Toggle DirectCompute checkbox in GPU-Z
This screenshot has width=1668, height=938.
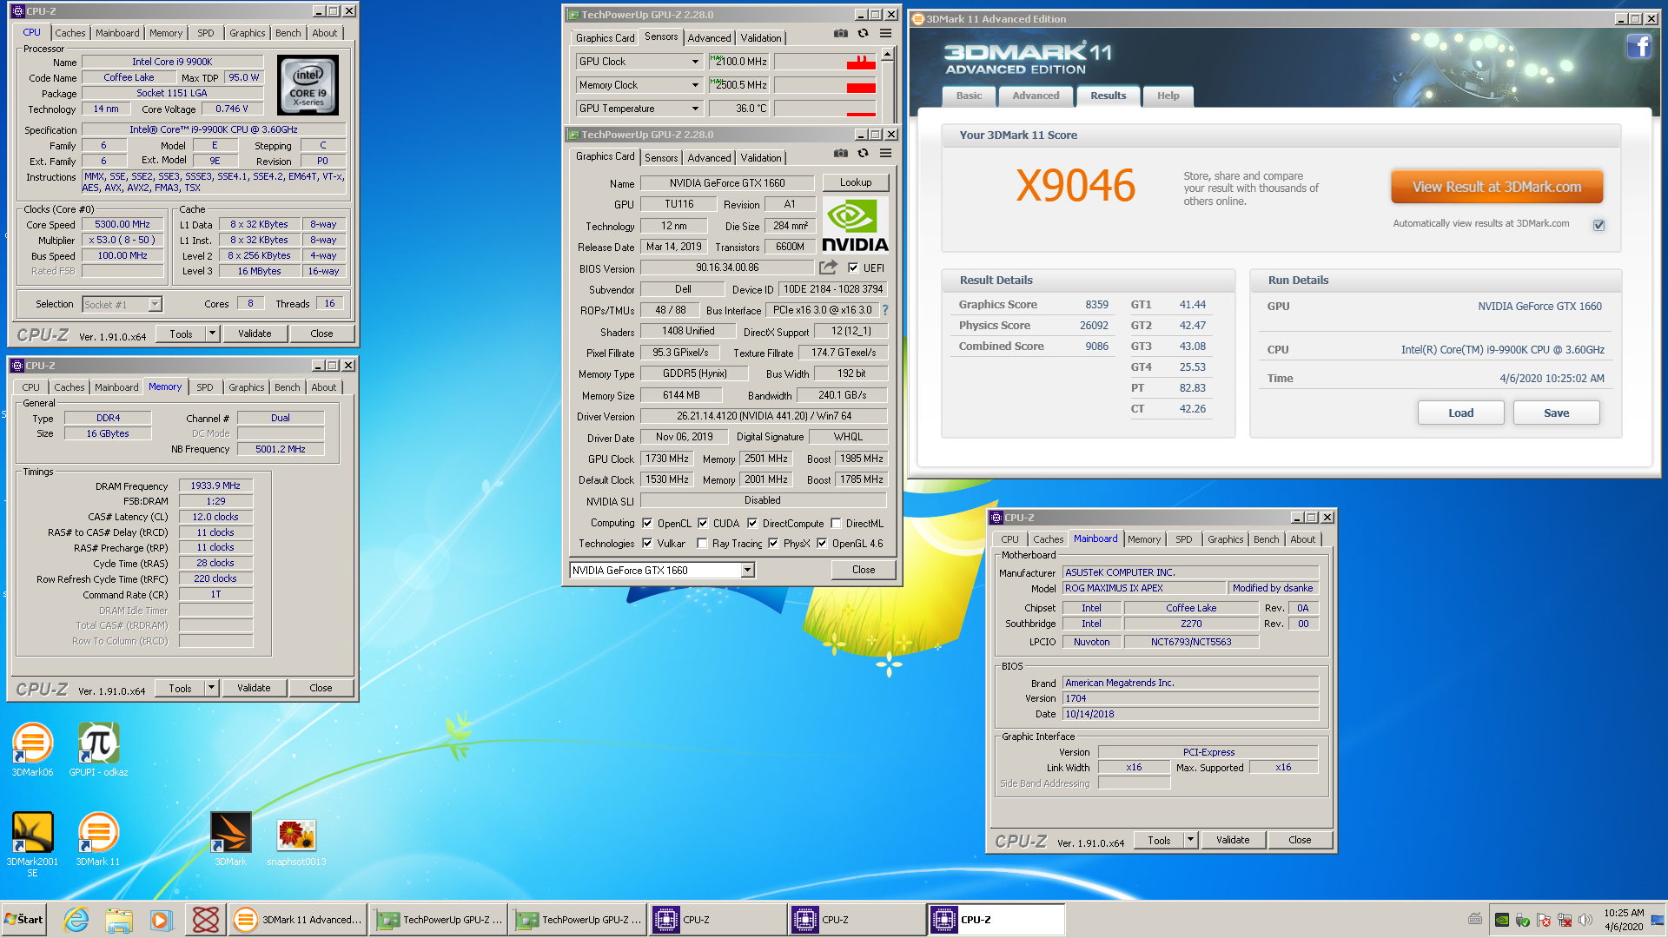pyautogui.click(x=752, y=523)
